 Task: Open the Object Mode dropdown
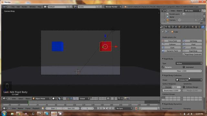pos(41,99)
